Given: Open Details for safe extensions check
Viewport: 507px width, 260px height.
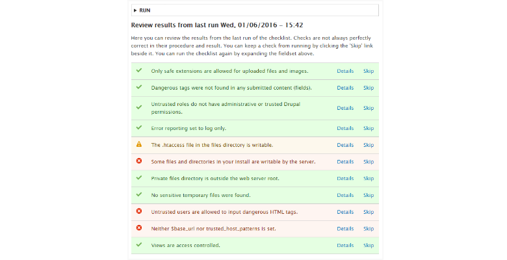Looking at the screenshot, I should (345, 71).
